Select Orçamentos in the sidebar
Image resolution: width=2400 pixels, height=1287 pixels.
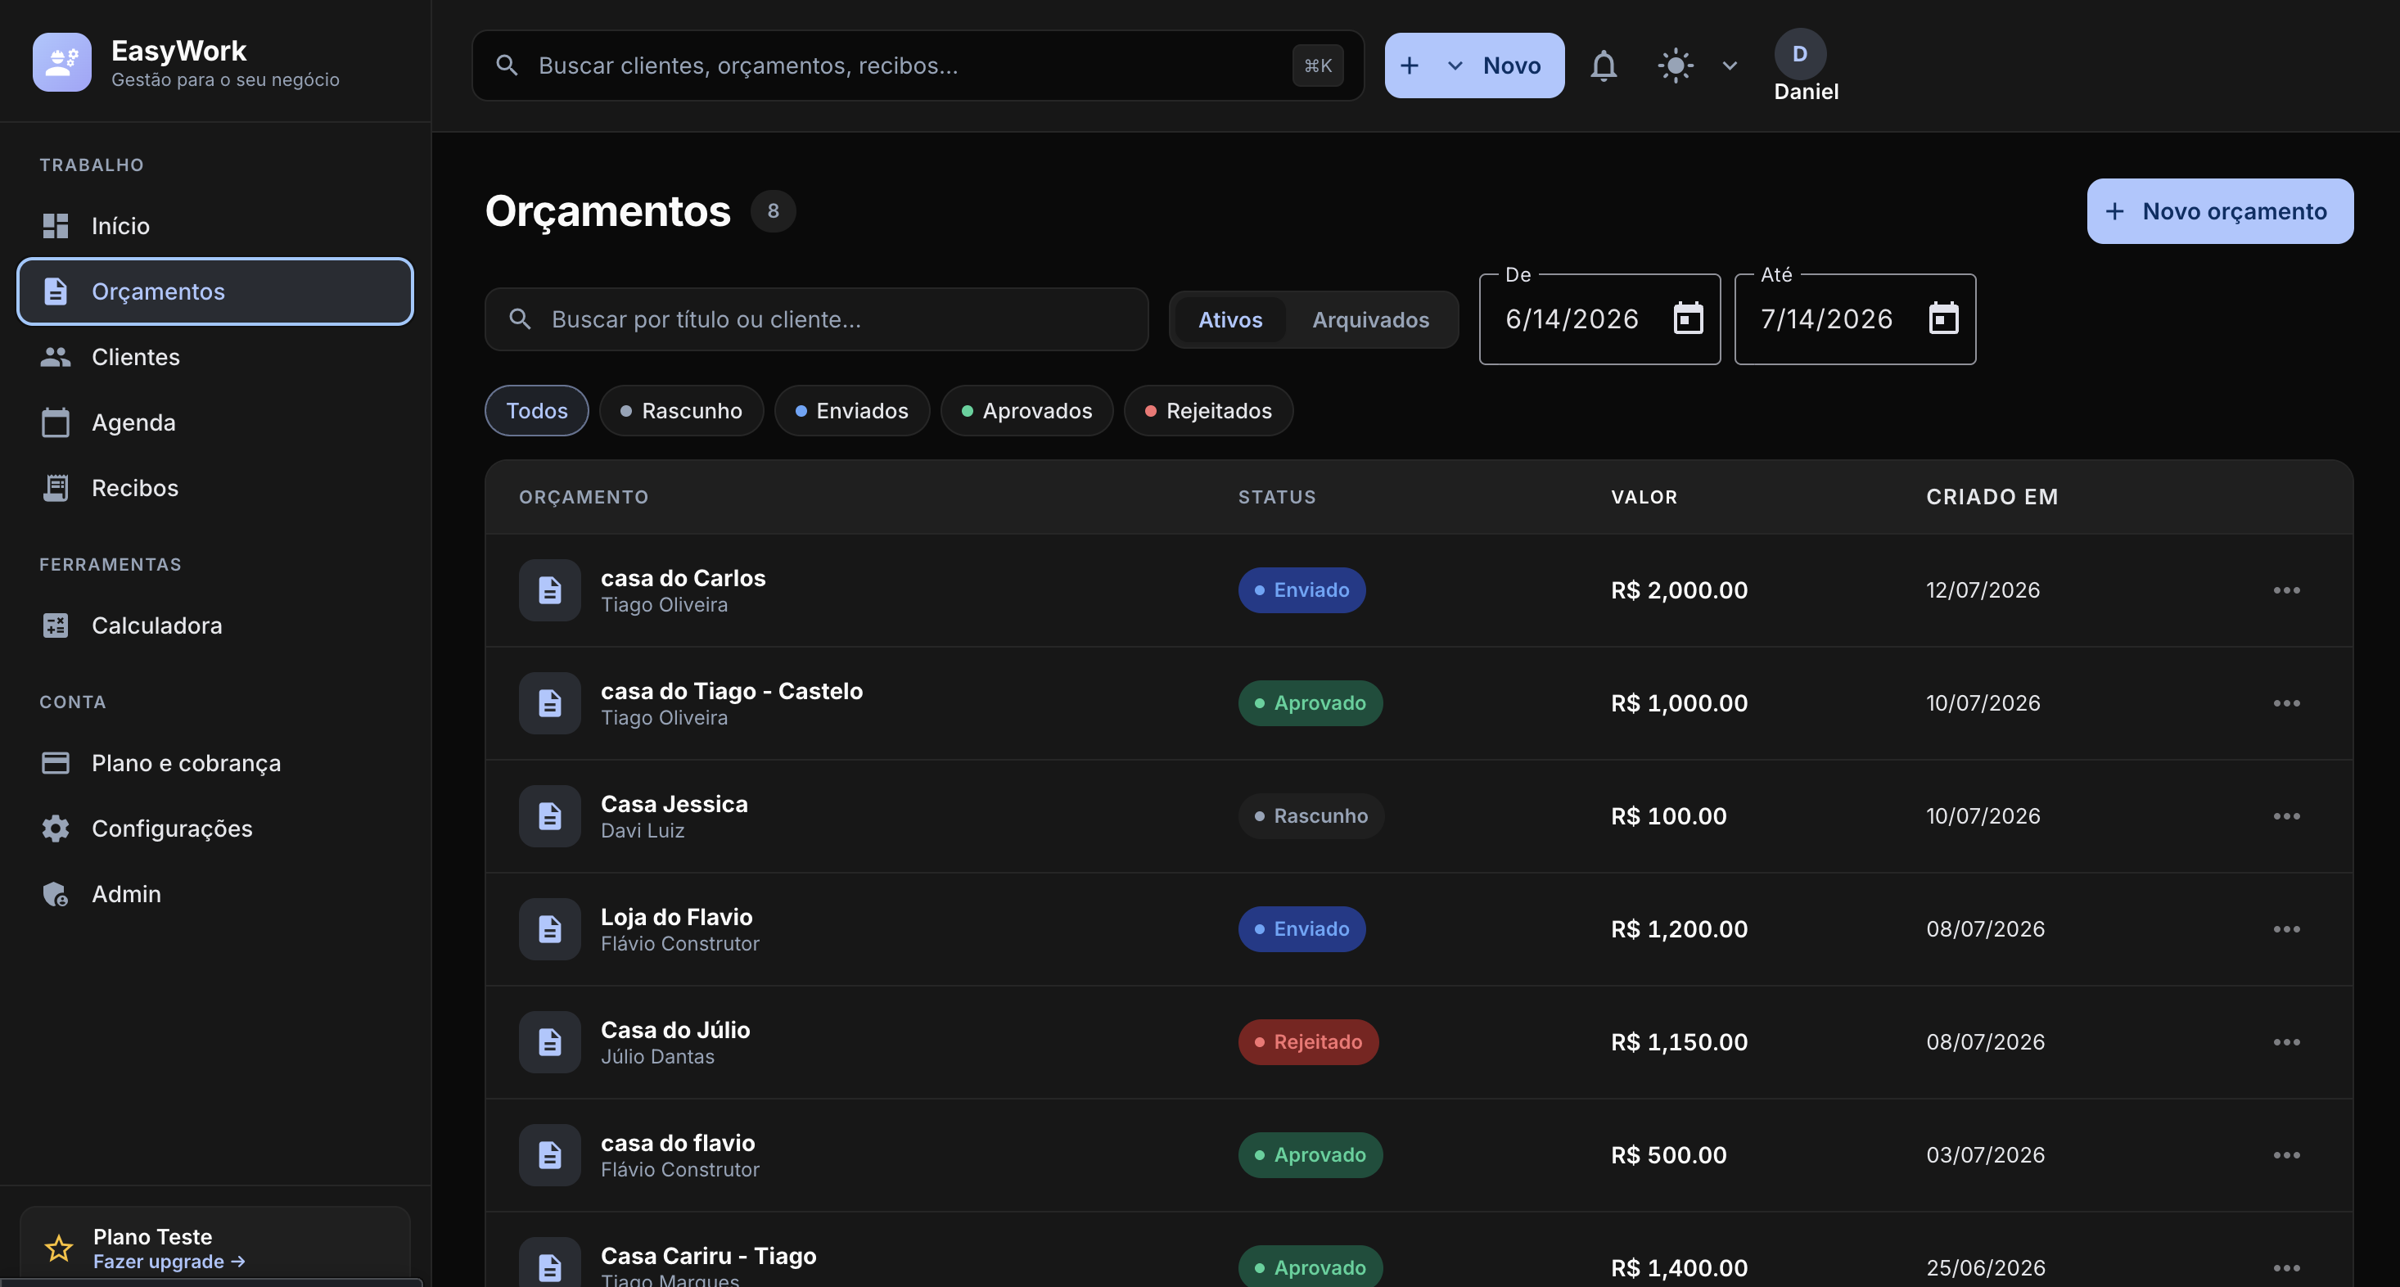(x=215, y=291)
